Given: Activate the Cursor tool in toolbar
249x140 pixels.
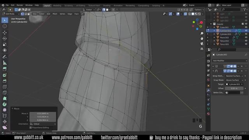Looking at the screenshot, I should tap(5, 26).
